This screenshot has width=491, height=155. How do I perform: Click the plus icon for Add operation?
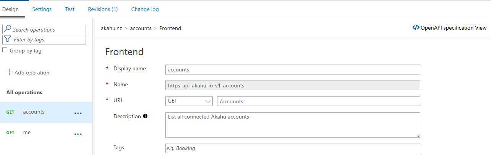10,72
